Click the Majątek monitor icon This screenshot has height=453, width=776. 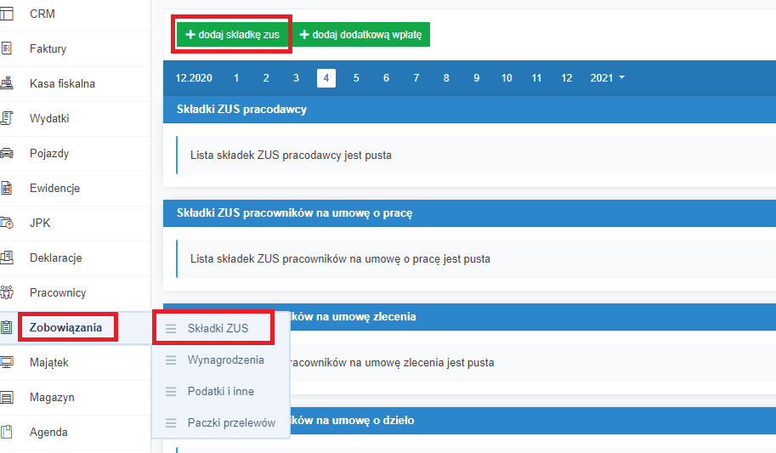click(7, 362)
